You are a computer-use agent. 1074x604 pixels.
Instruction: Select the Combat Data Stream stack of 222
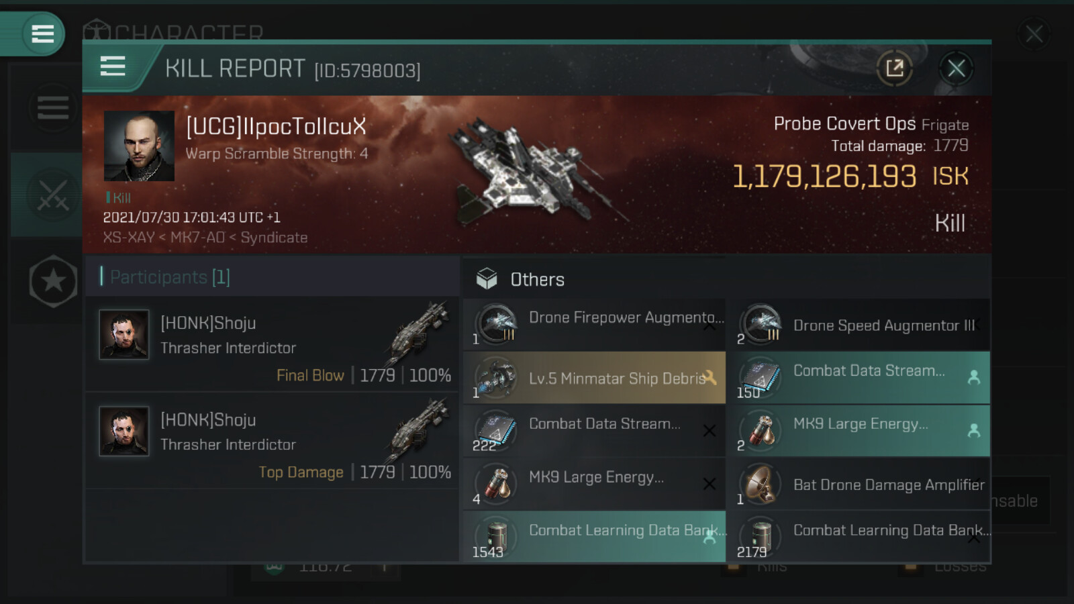pos(594,431)
